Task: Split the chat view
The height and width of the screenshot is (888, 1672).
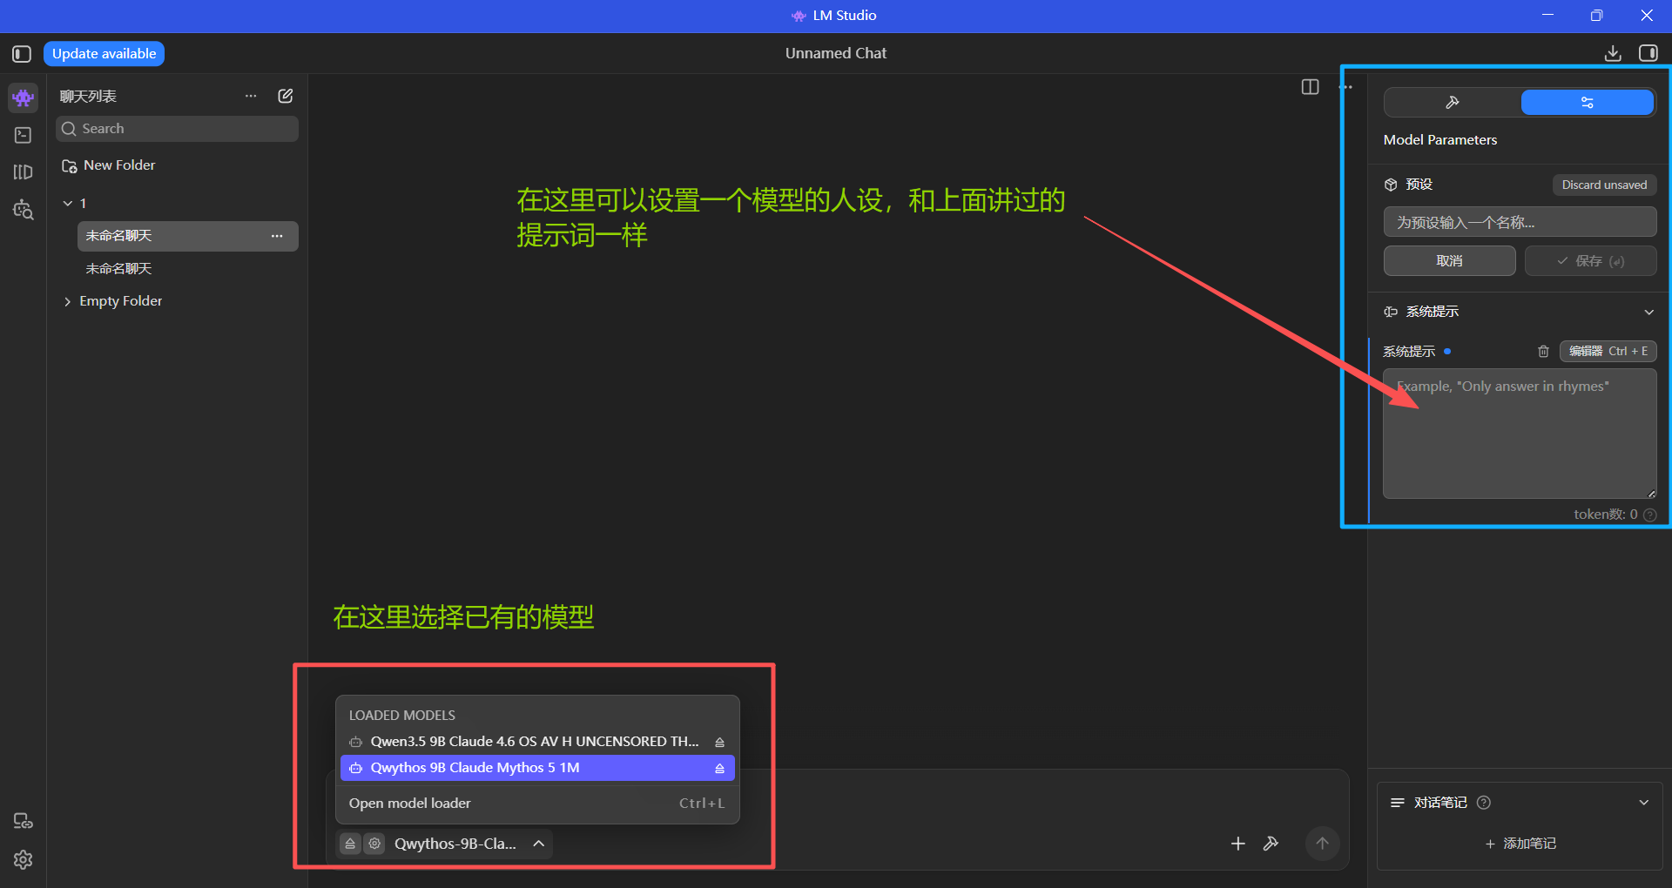Action: point(1310,87)
